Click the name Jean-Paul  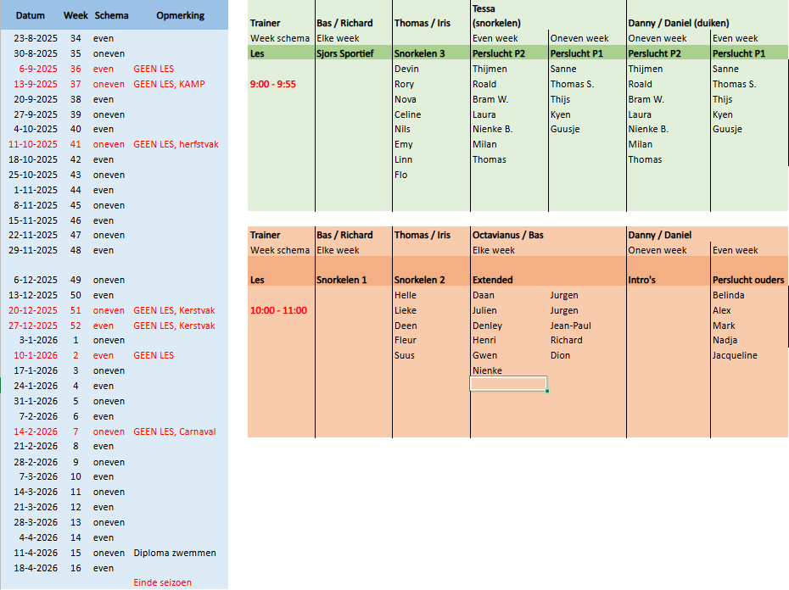pos(571,326)
